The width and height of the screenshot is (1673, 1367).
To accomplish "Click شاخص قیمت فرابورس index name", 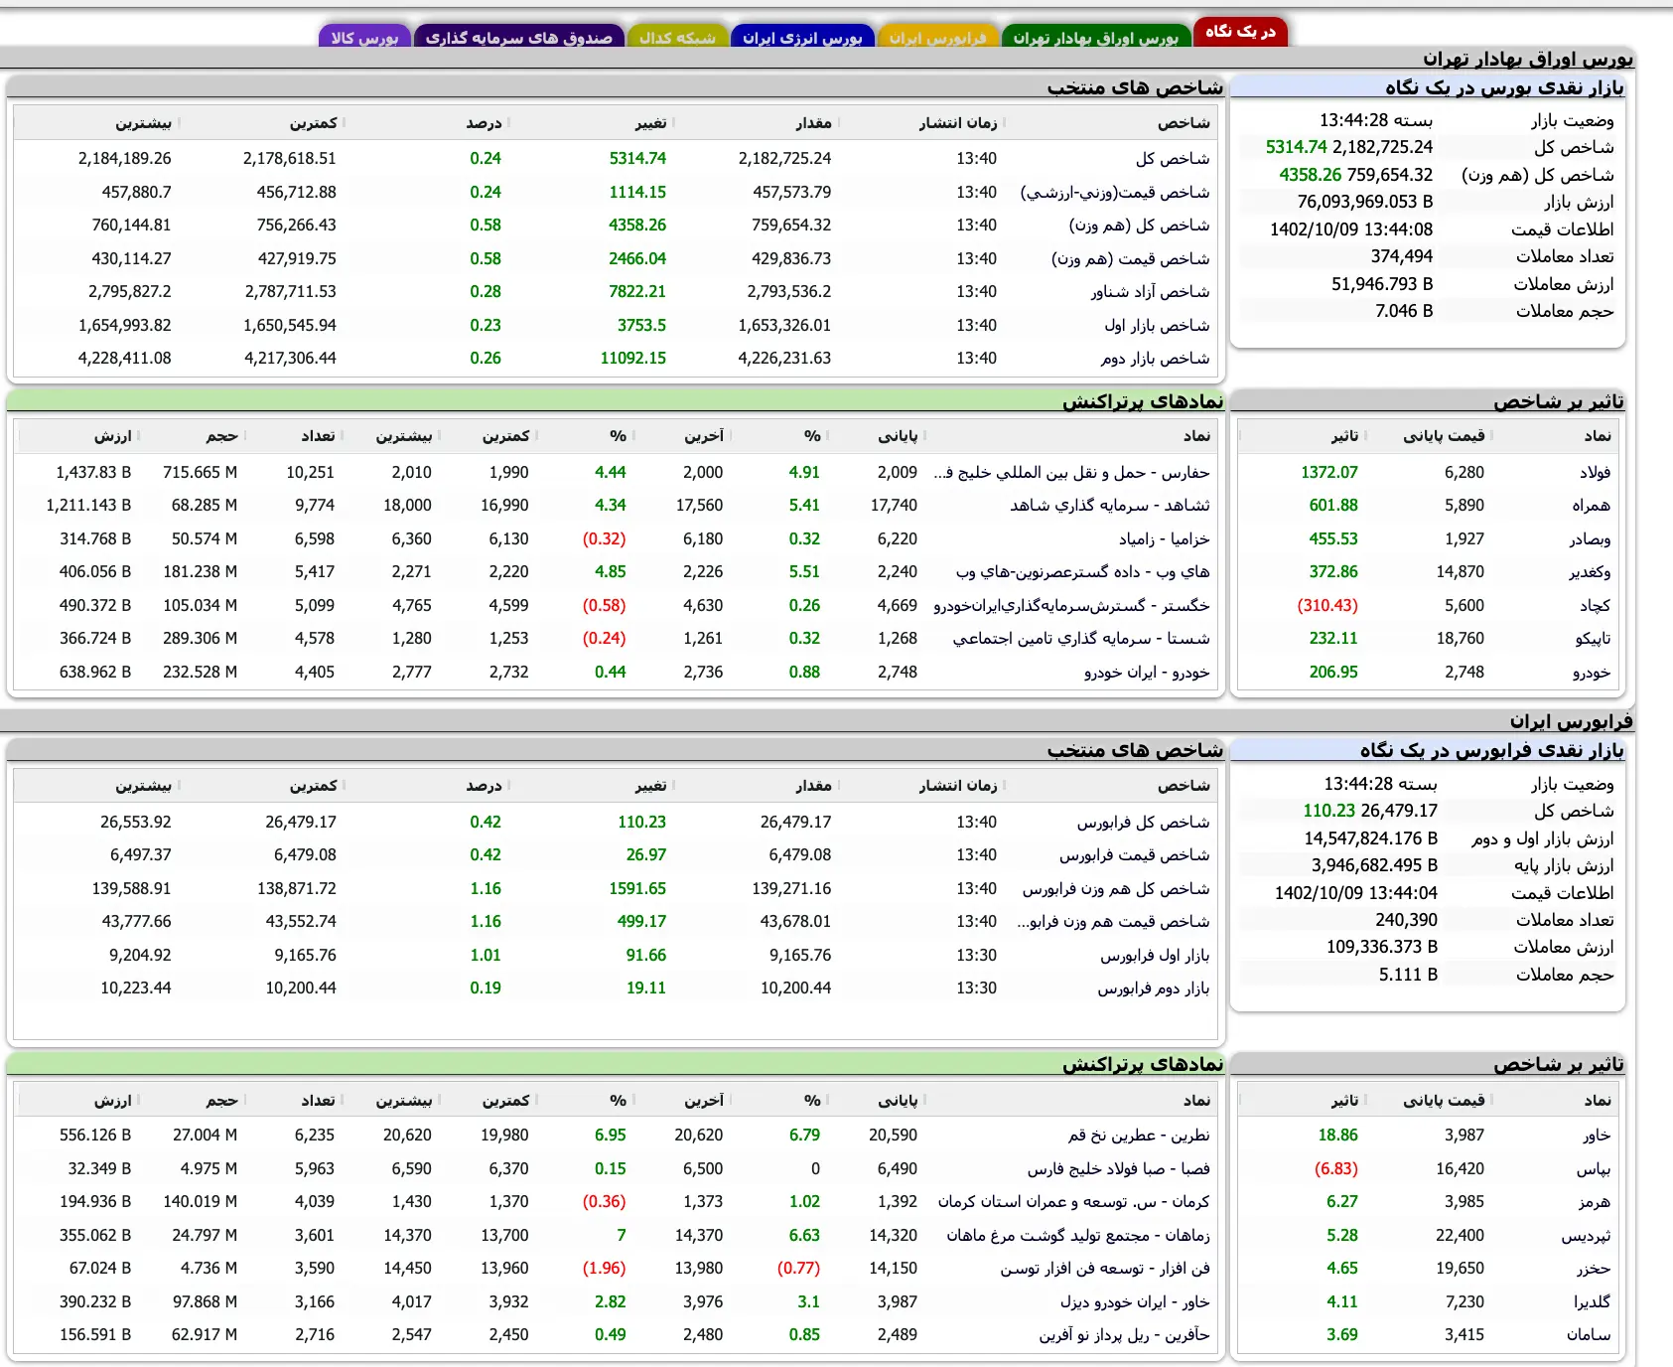I will [x=1135, y=855].
